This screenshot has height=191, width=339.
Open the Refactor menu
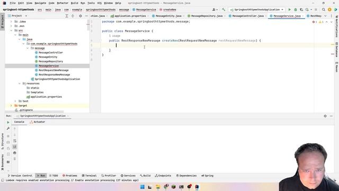(63, 3)
